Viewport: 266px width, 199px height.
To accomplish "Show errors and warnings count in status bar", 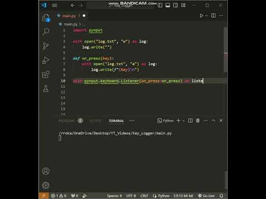I will [59, 196].
